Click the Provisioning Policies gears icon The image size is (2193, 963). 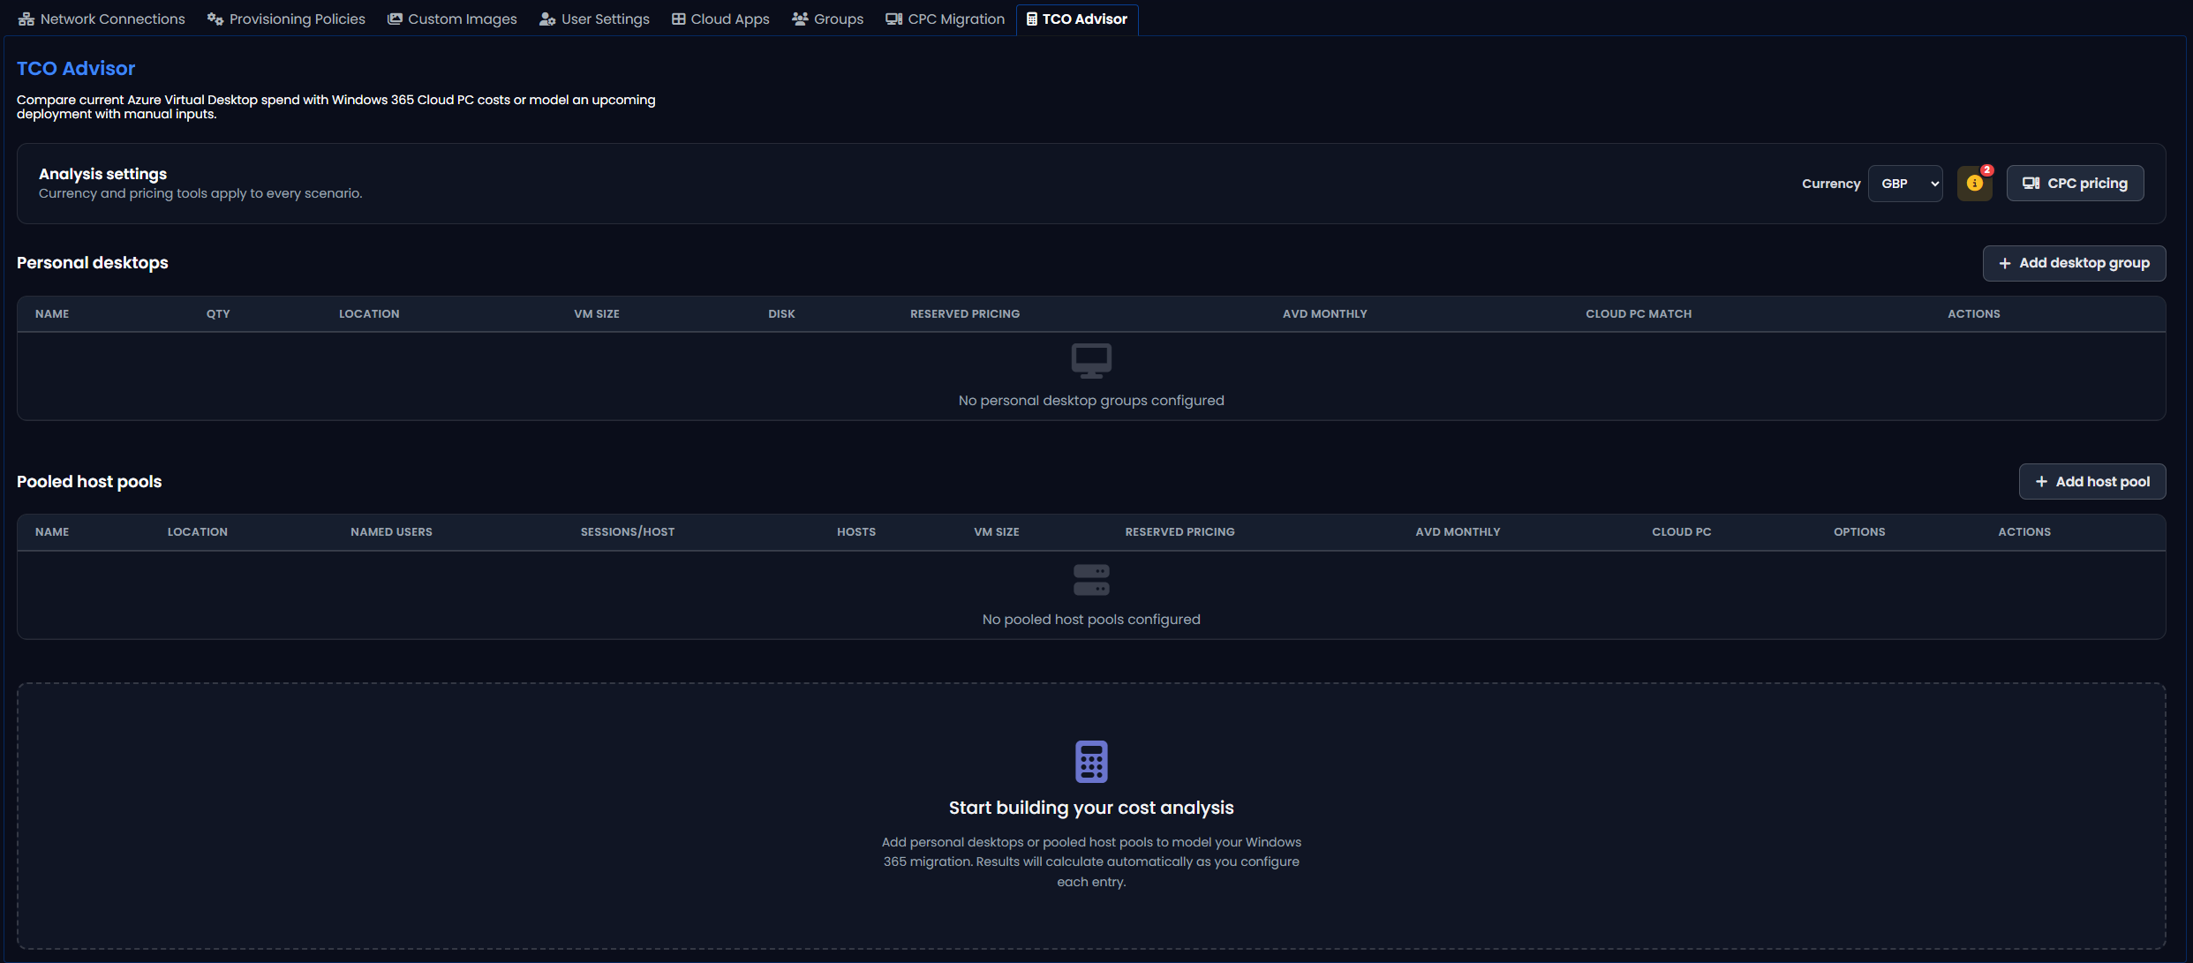pyautogui.click(x=215, y=19)
